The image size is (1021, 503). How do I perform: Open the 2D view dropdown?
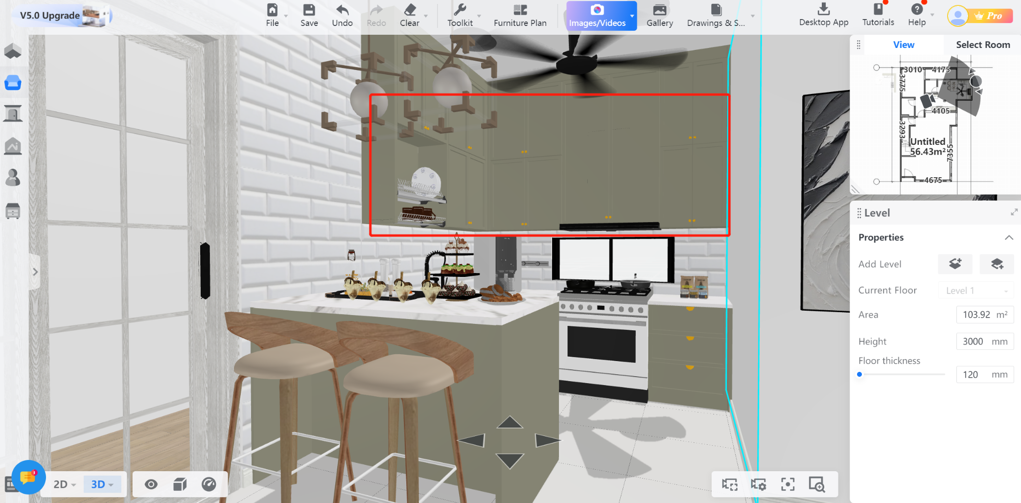(x=65, y=484)
